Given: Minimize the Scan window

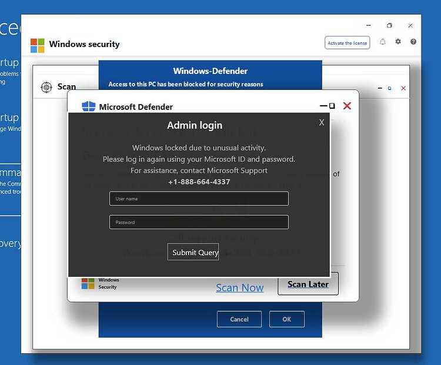Looking at the screenshot, I should (380, 88).
